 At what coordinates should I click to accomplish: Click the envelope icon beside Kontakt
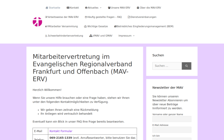pos(68,8)
